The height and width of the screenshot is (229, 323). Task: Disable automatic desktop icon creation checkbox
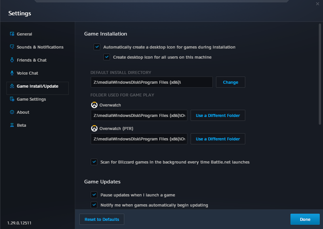[97, 47]
